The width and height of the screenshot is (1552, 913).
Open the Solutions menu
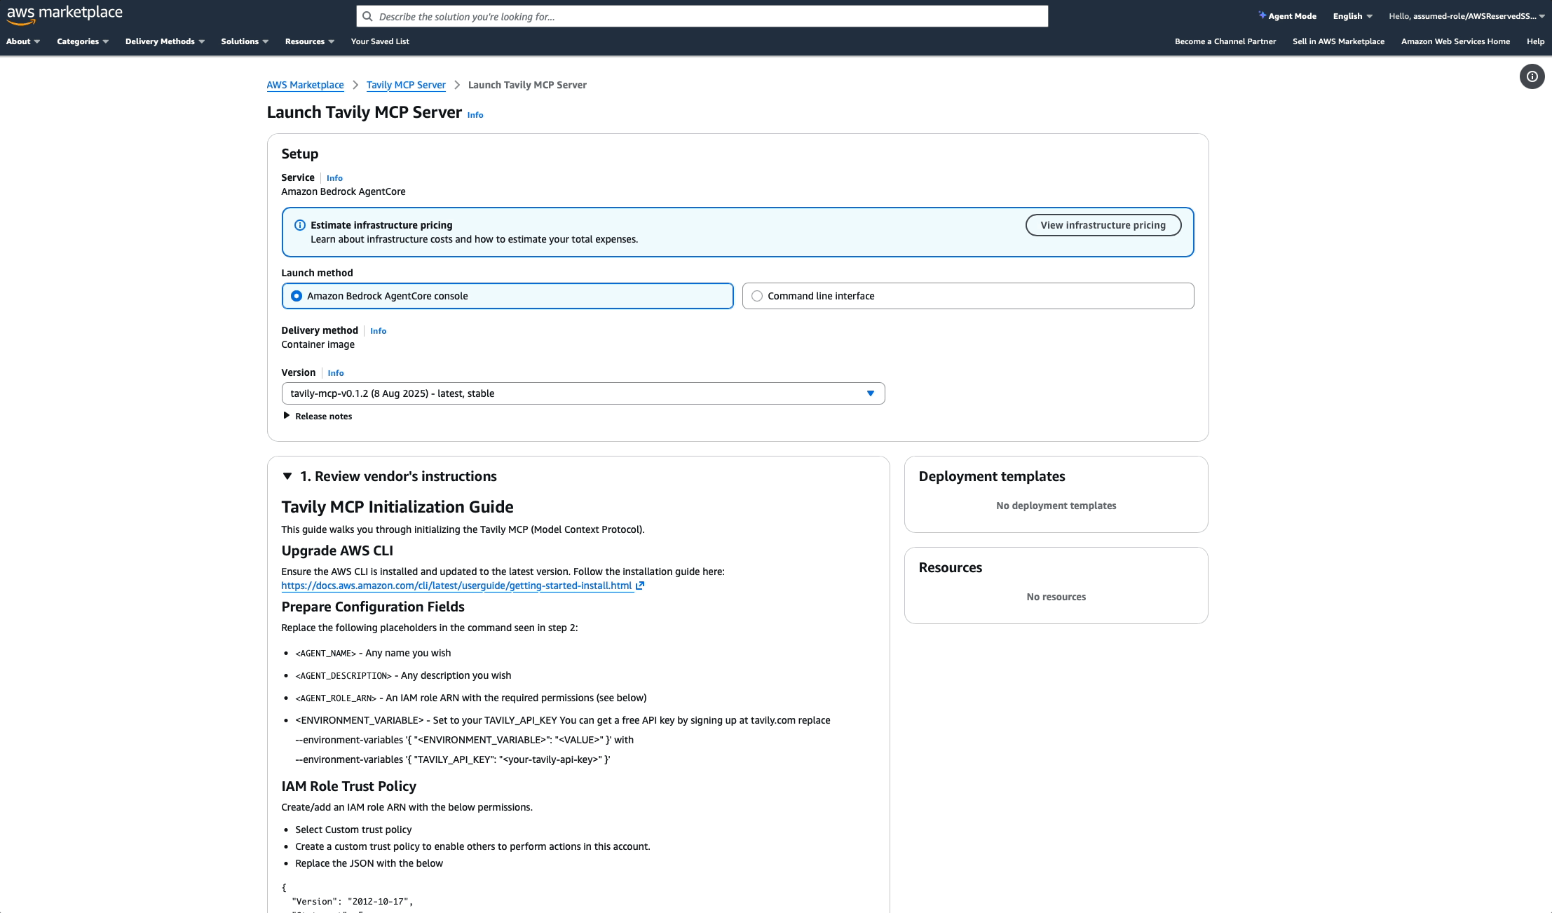click(x=243, y=41)
